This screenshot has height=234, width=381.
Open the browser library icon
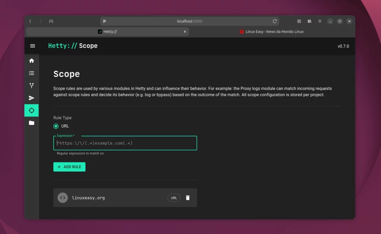(x=309, y=21)
